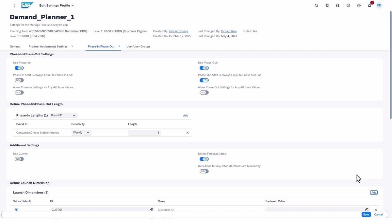Toggle Allow Phase-In Settings for Any Attribute Values
Screen dimensions: 392x221
(19, 93)
